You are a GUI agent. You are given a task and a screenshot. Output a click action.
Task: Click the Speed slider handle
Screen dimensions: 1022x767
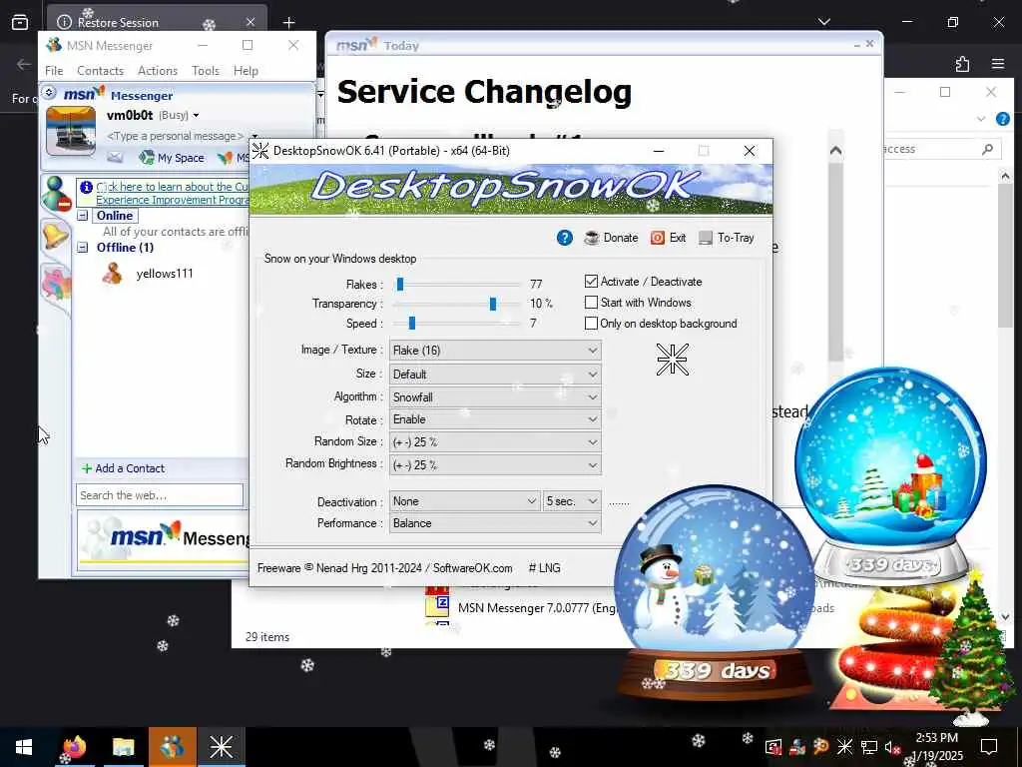(412, 323)
